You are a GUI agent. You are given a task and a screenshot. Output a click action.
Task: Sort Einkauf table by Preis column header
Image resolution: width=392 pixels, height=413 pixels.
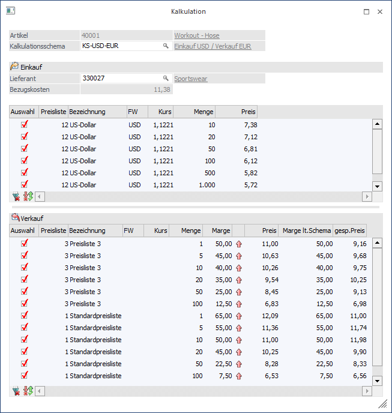(237, 112)
